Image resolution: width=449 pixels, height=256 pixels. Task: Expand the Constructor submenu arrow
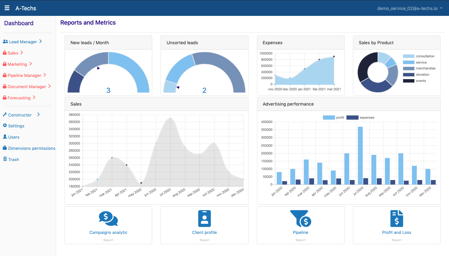(x=38, y=115)
